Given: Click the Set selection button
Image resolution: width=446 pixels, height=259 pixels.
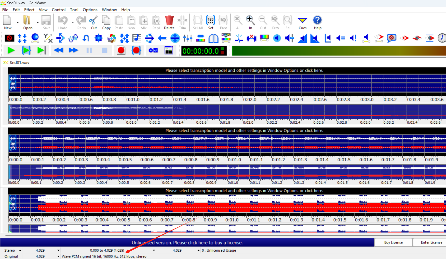Looking at the screenshot, I should [211, 22].
